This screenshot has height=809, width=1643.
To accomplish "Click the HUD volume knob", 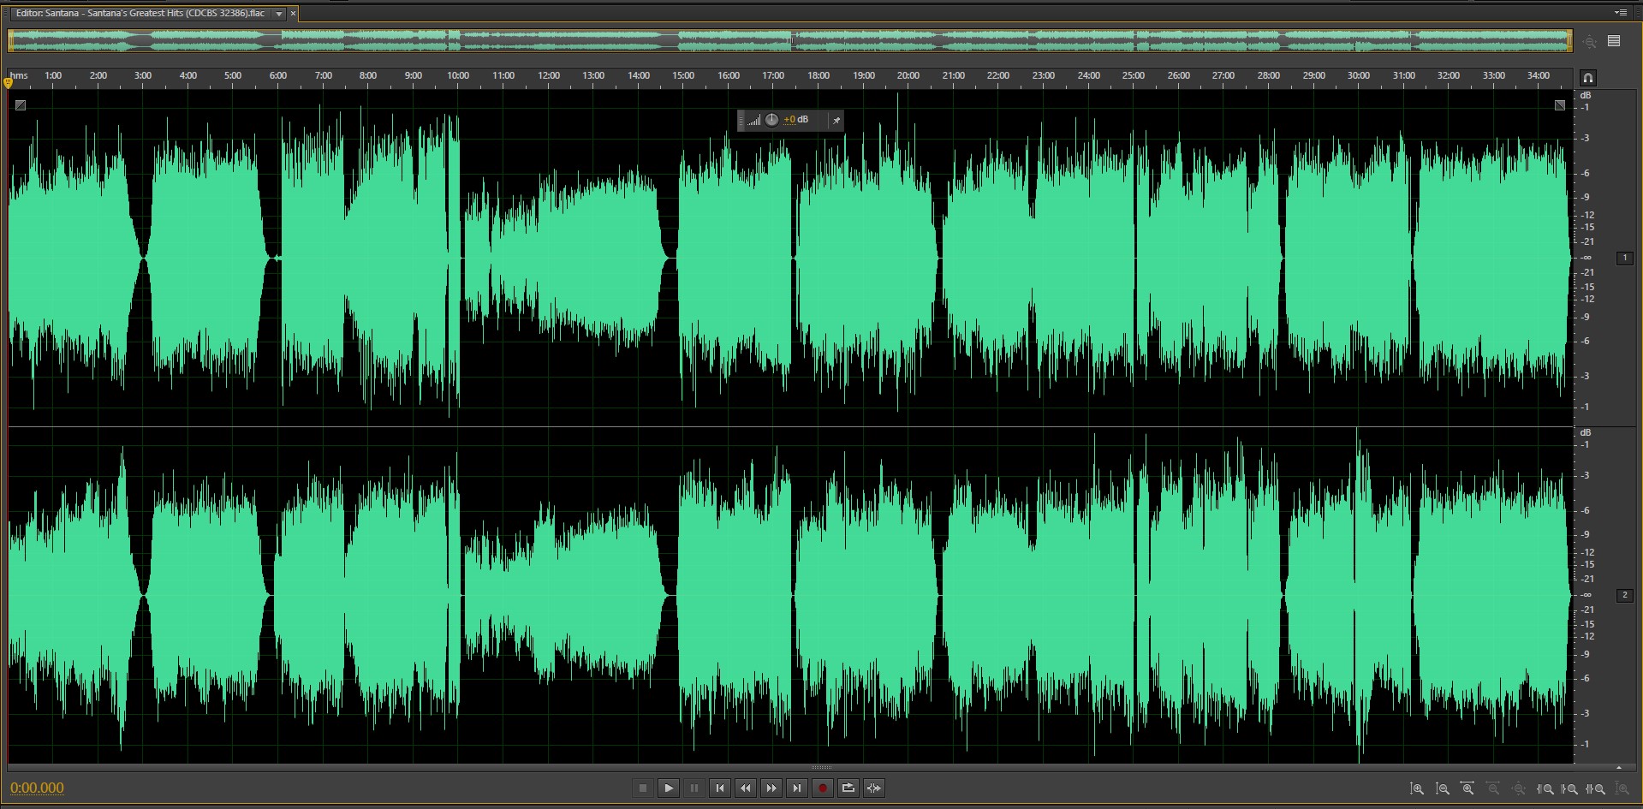I will pos(771,120).
